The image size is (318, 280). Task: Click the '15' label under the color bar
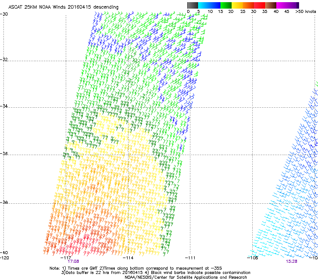(x=220, y=12)
